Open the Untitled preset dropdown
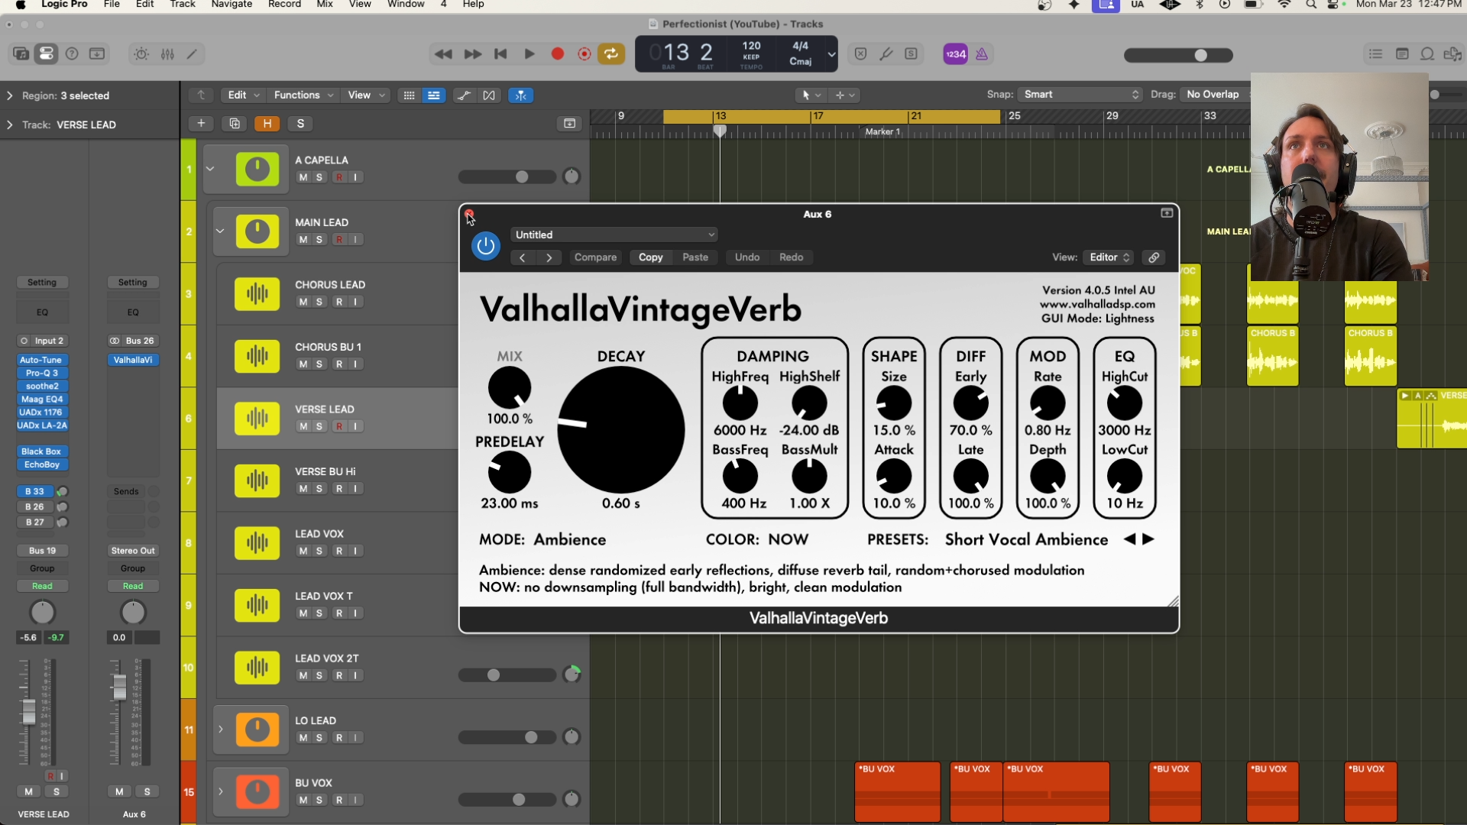 (x=614, y=235)
